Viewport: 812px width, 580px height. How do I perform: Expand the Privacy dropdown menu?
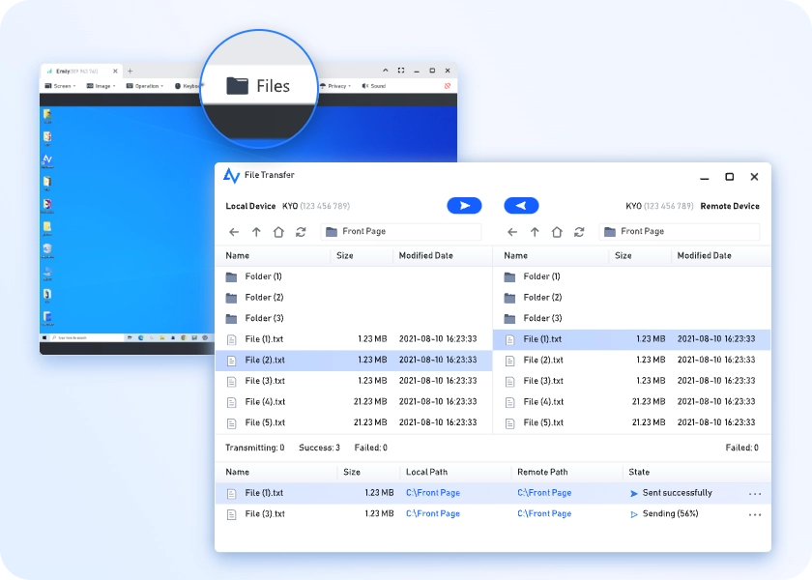pyautogui.click(x=336, y=86)
